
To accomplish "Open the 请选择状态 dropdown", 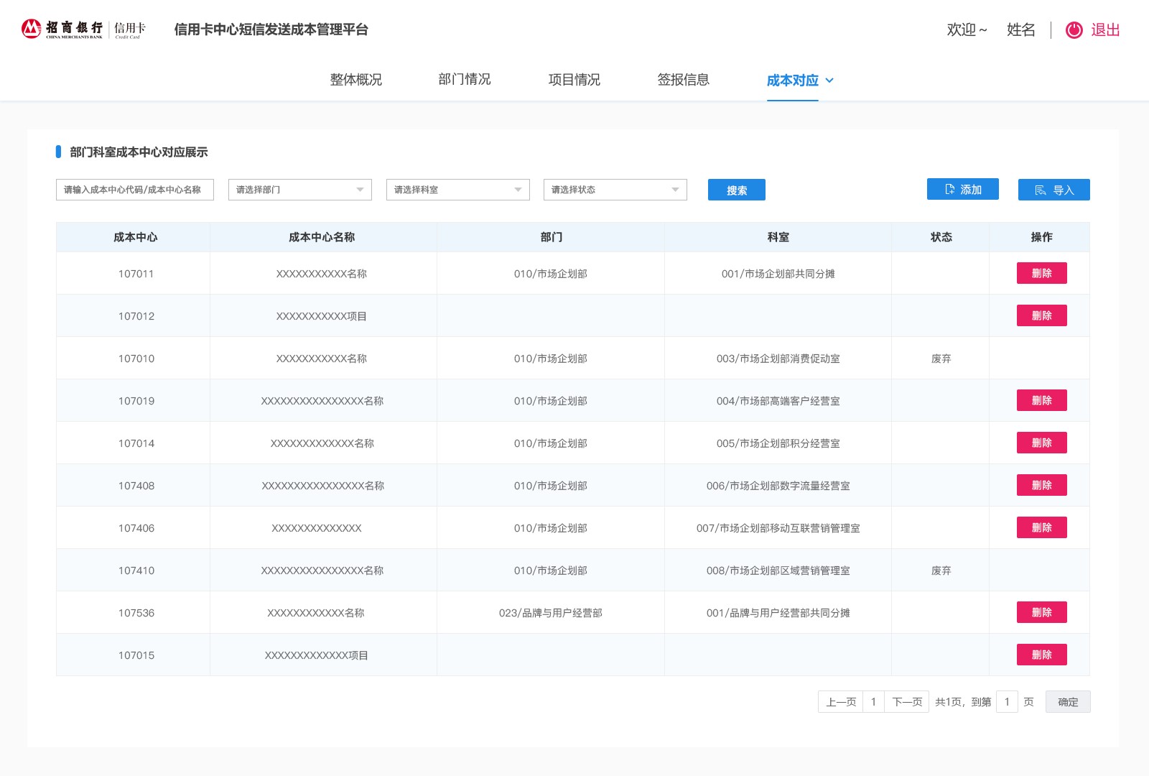I will point(615,190).
